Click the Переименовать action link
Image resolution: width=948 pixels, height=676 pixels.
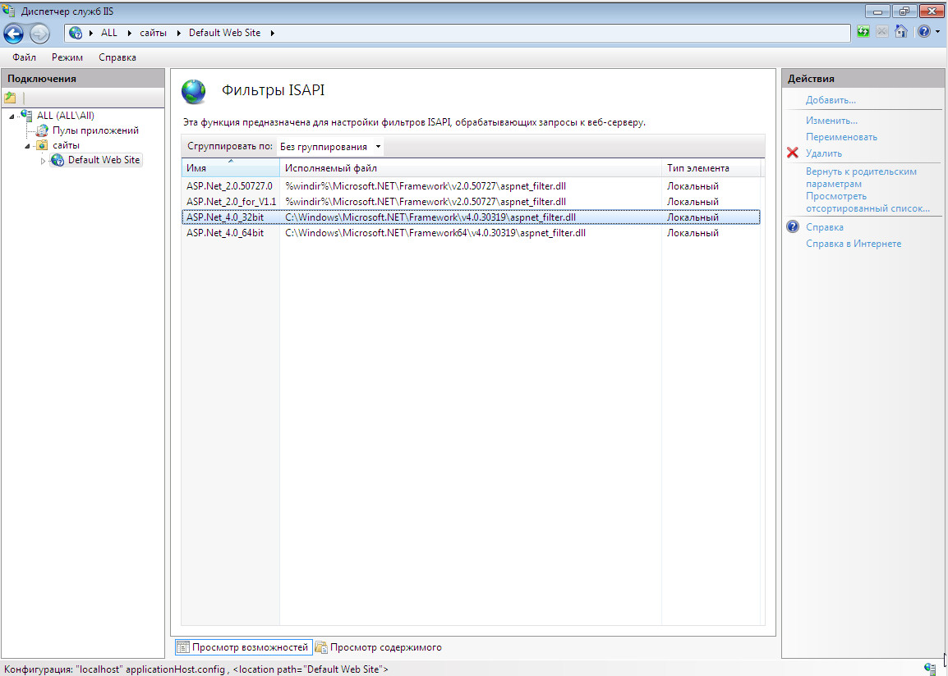click(841, 137)
